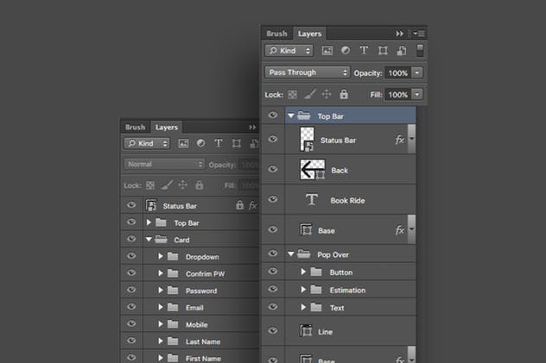Click type layer filter in right panel

coord(363,52)
